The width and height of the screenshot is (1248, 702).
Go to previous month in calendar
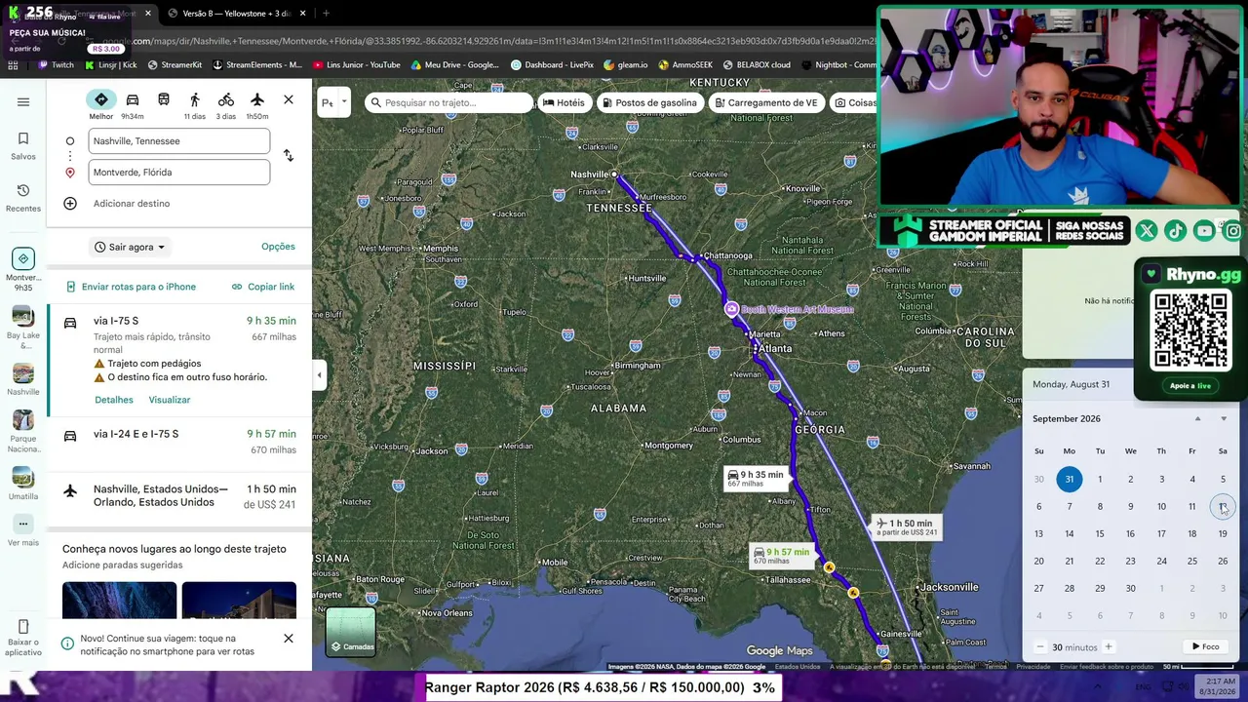[x=1198, y=419]
